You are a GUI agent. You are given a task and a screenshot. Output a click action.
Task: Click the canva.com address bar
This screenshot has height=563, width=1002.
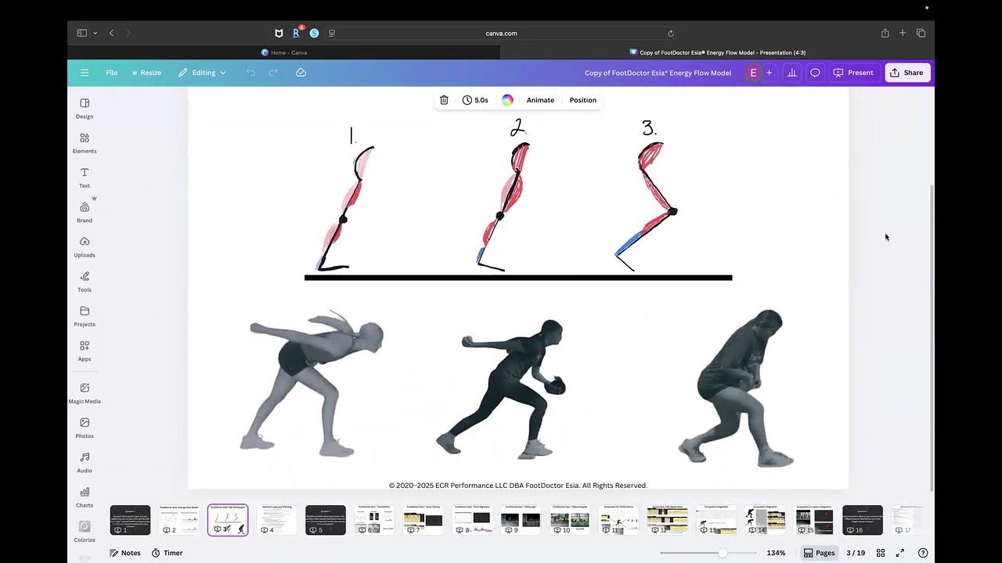(x=501, y=33)
